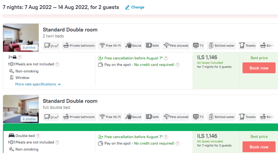Click the Pets allowed amenity in first room
The height and width of the screenshot is (153, 278).
tap(176, 46)
